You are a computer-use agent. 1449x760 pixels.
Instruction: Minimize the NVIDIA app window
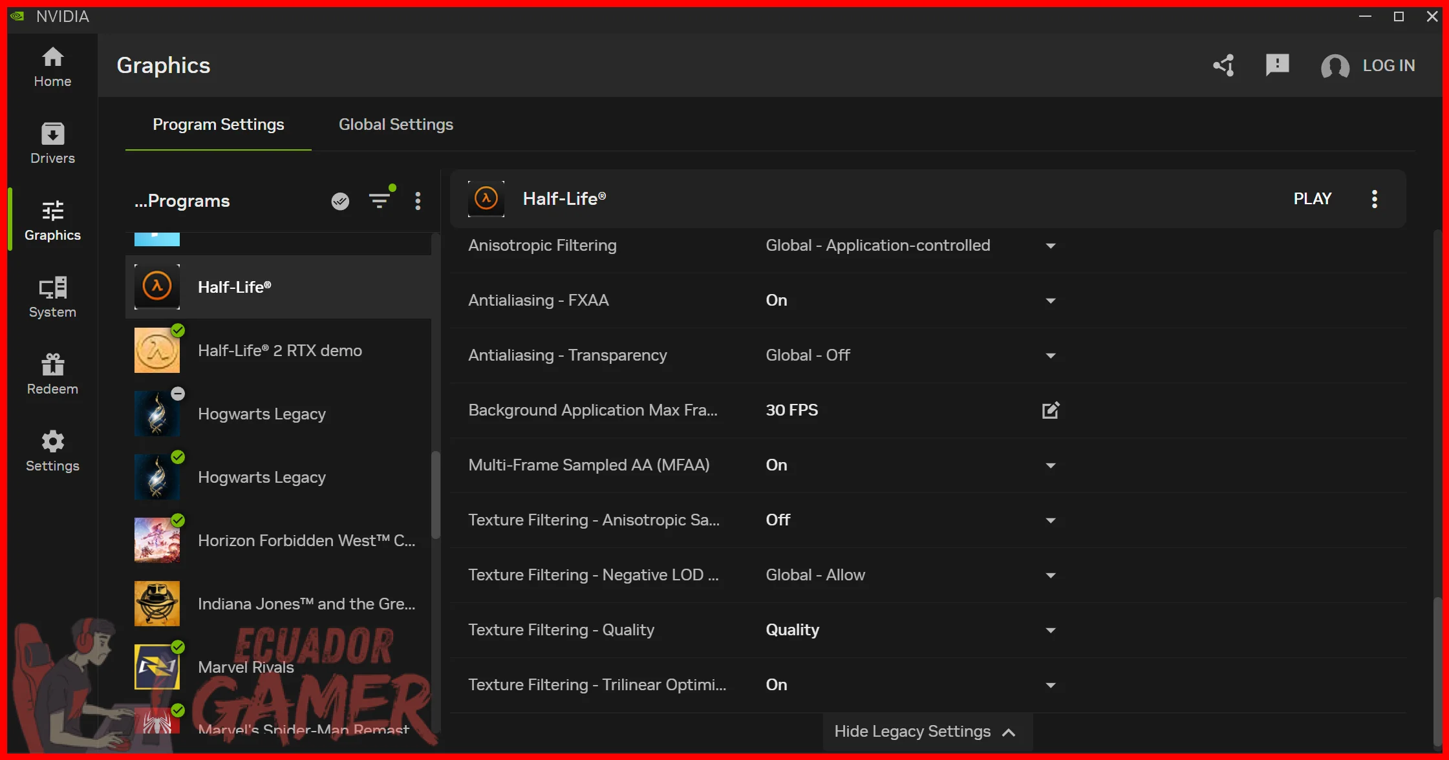[x=1365, y=16]
